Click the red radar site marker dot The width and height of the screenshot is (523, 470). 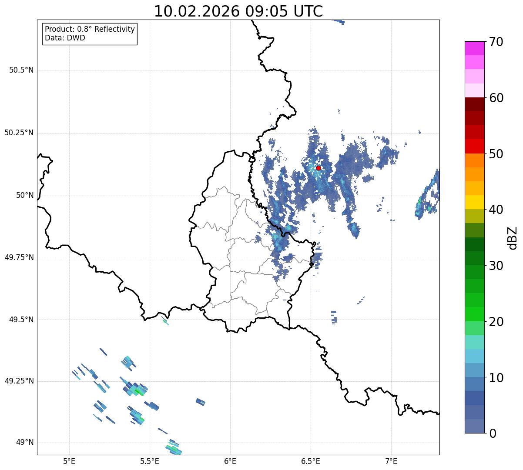click(318, 168)
